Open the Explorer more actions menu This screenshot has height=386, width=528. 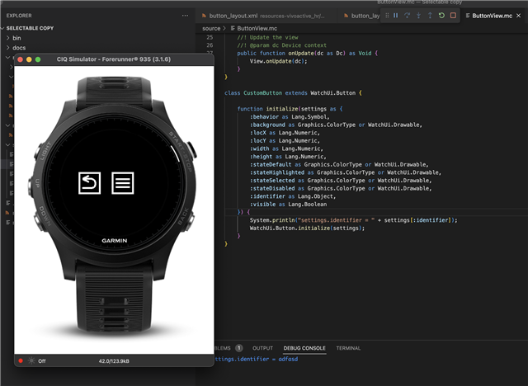point(185,16)
